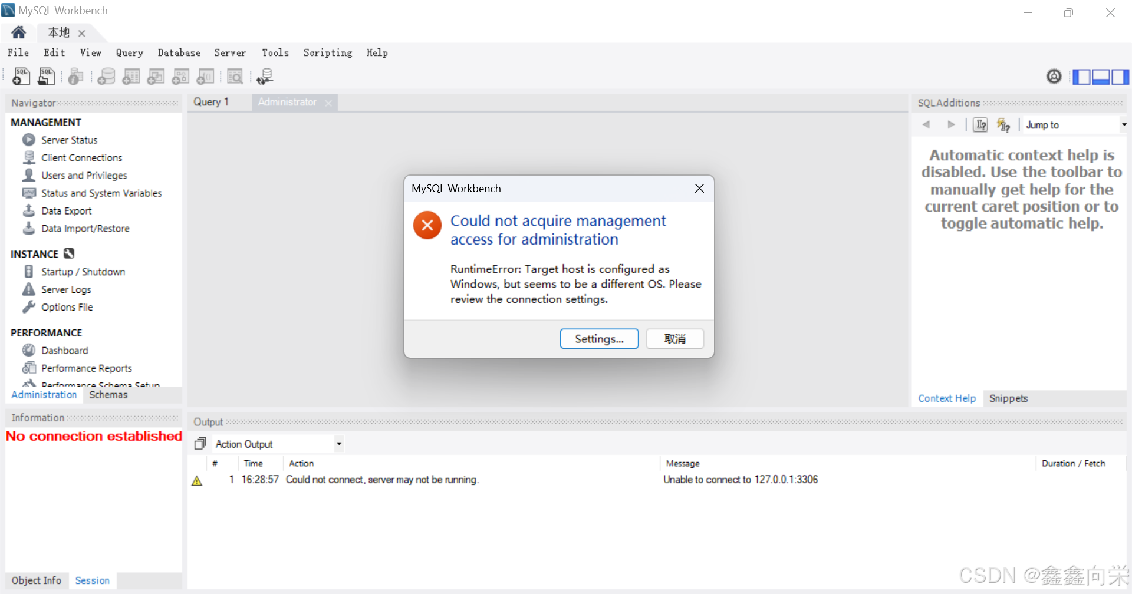The width and height of the screenshot is (1132, 594).
Task: Switch to the Session tab
Action: click(x=93, y=580)
